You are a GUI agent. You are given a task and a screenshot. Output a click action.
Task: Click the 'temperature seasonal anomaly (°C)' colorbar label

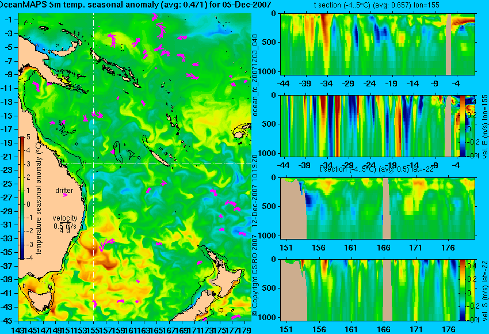pyautogui.click(x=39, y=198)
